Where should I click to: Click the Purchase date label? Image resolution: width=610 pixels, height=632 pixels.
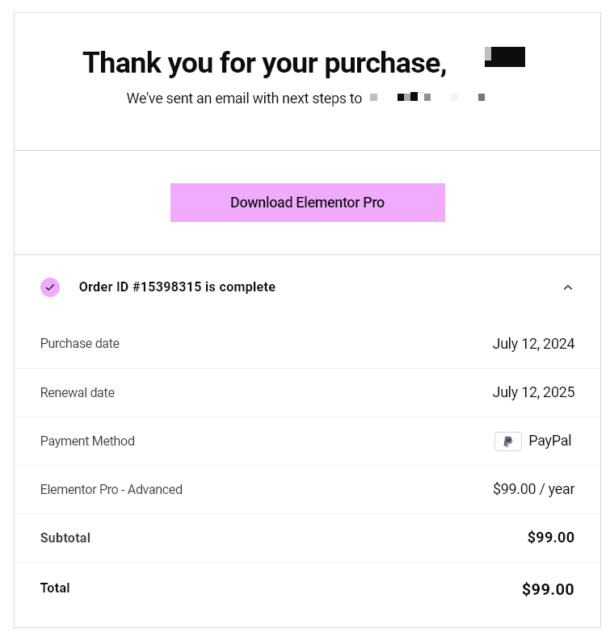click(x=80, y=343)
